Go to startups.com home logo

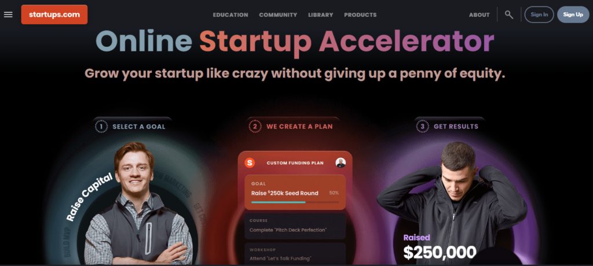click(54, 14)
